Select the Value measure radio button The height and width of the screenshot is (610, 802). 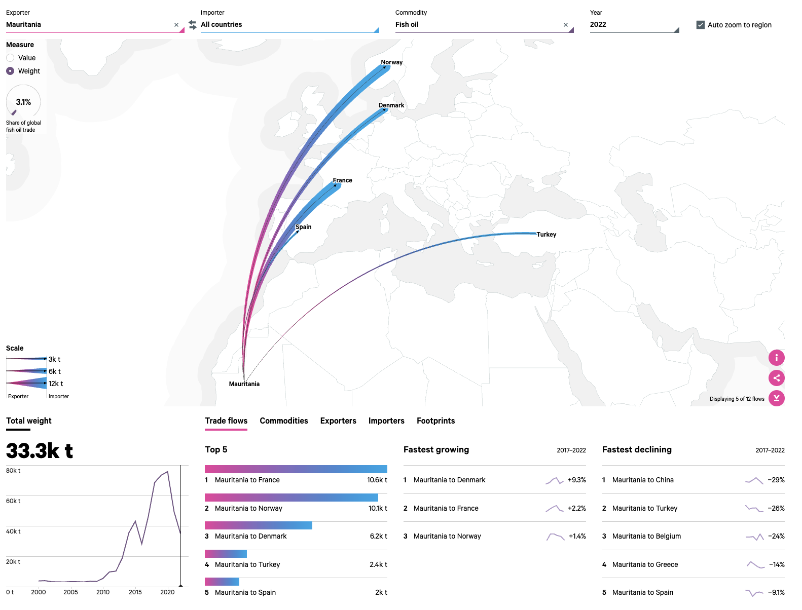[x=10, y=58]
